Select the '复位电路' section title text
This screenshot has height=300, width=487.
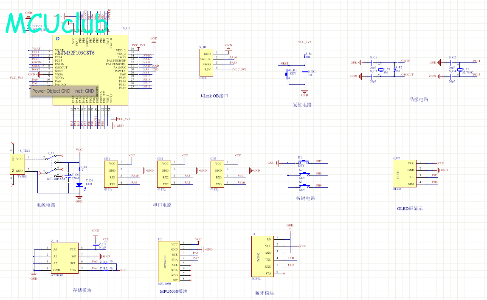tap(302, 105)
